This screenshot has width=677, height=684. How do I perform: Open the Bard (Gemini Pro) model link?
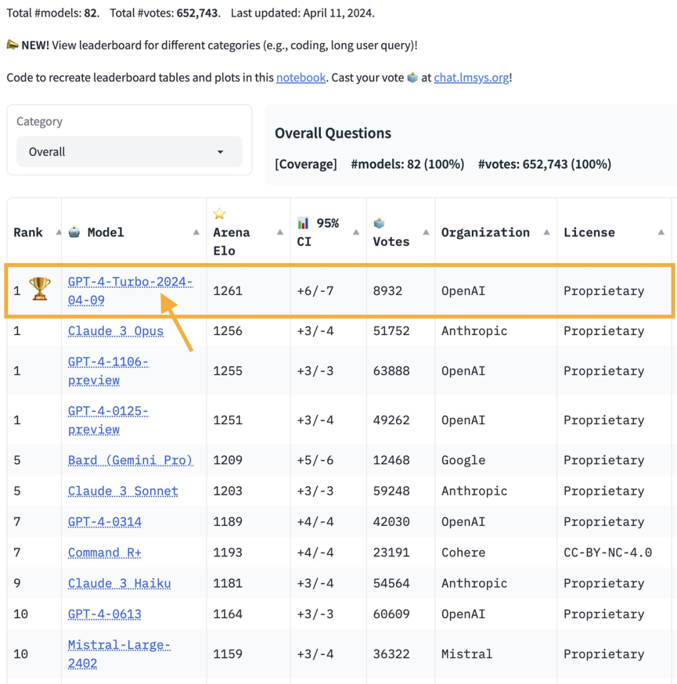(130, 460)
